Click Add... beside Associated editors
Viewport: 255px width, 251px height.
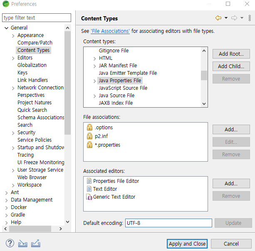click(231, 183)
